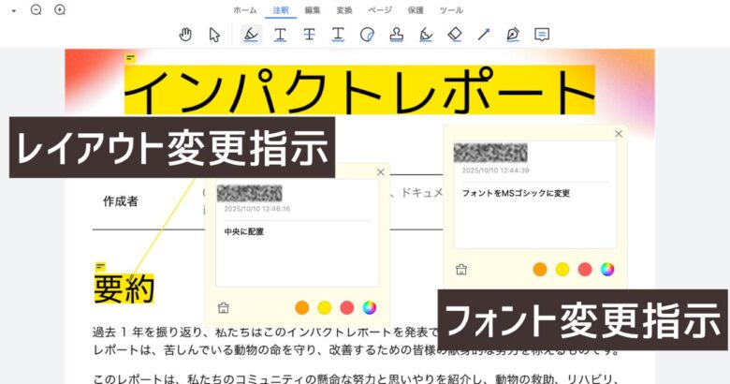Switch to the 編集 tab
Image resolution: width=730 pixels, height=384 pixels.
[313, 9]
